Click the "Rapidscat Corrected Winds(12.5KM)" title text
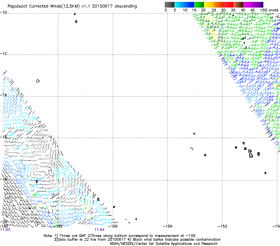 click(44, 6)
